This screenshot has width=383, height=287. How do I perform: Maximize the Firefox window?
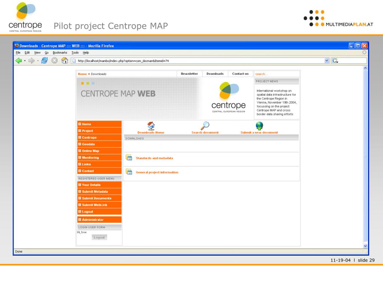[x=358, y=46]
